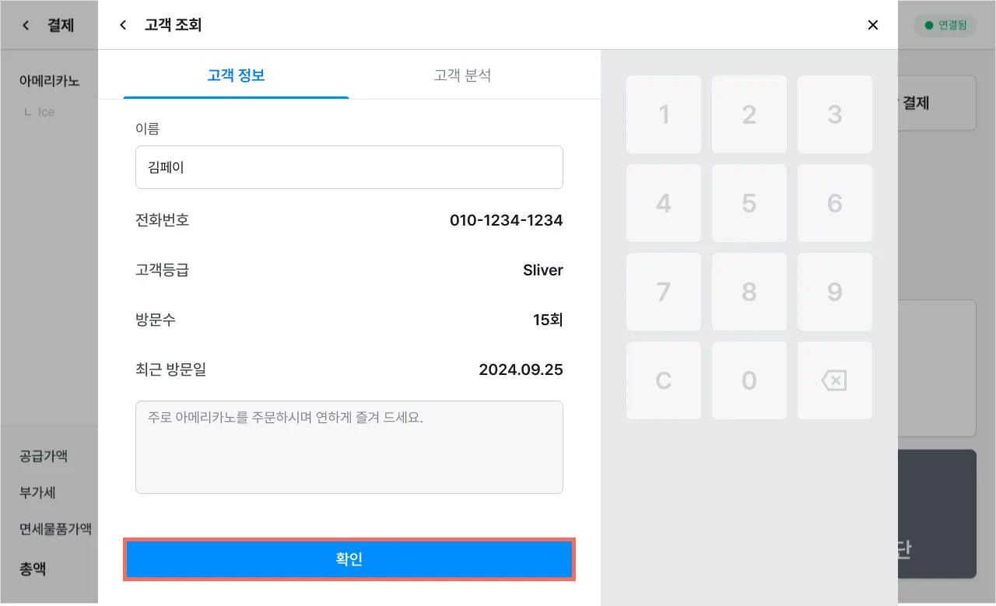Click the customer memo text area
This screenshot has height=606, width=996.
tap(349, 447)
